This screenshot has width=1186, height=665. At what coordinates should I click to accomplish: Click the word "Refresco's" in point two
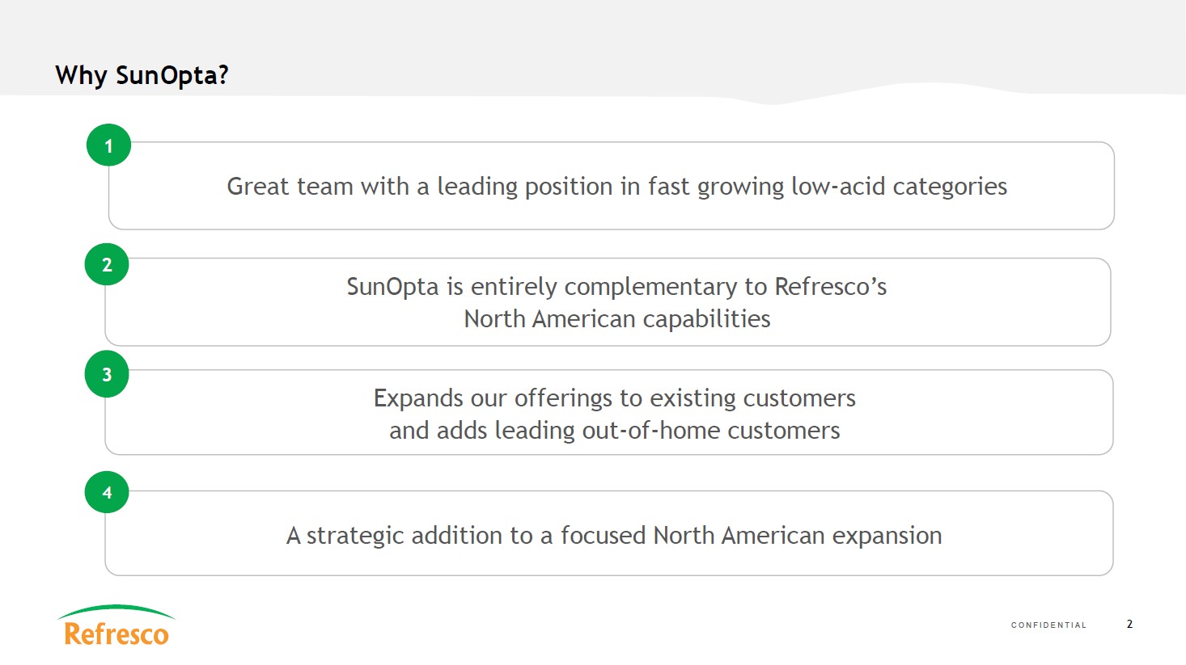pyautogui.click(x=830, y=287)
